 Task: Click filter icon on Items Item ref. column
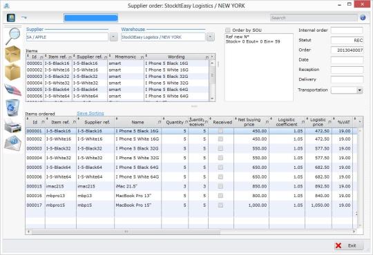(x=70, y=57)
